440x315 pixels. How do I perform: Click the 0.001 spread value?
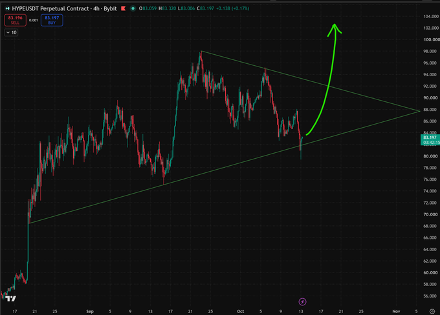pos(34,20)
